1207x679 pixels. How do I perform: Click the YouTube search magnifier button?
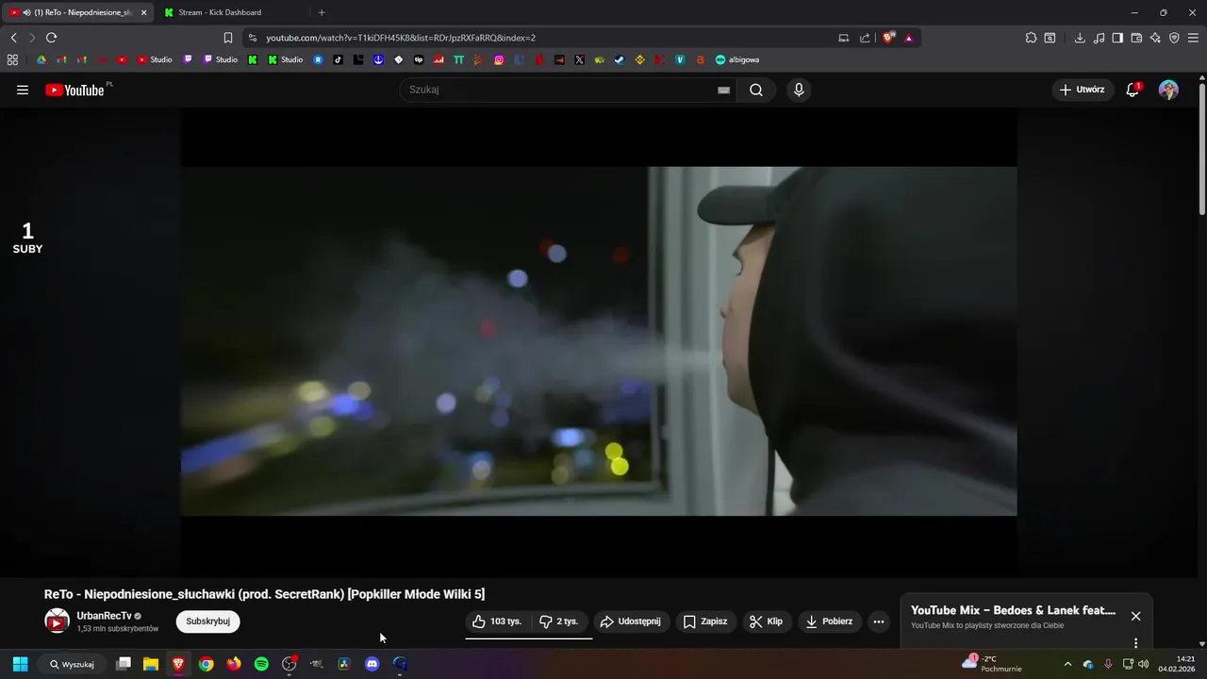pyautogui.click(x=756, y=90)
